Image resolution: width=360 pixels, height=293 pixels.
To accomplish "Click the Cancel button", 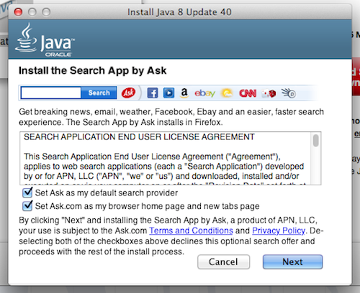I will 223,262.
